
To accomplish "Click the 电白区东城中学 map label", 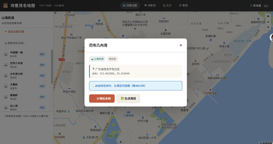I will (x=84, y=111).
